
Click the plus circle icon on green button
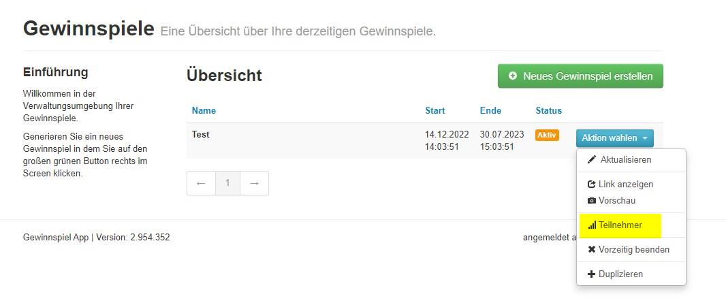513,76
